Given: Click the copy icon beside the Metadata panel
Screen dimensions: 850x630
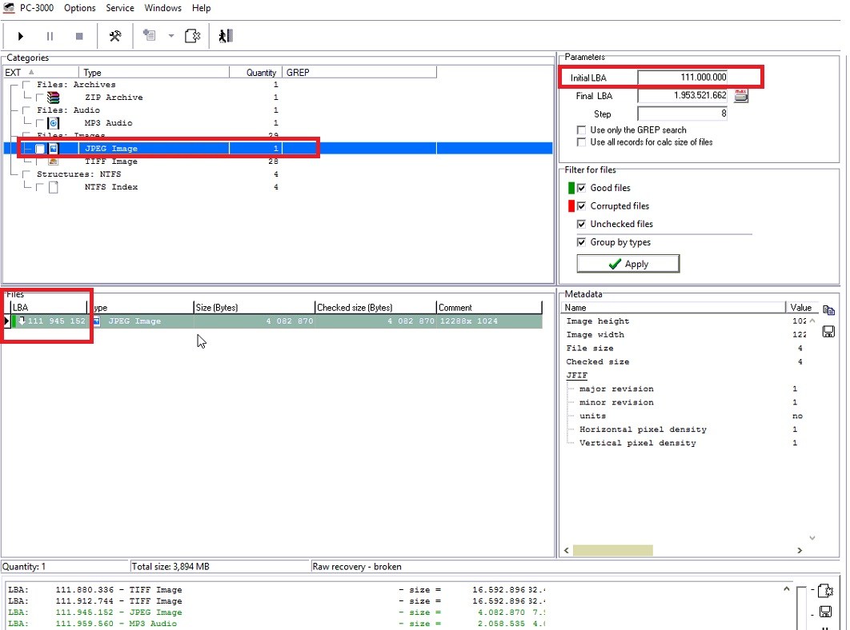Looking at the screenshot, I should point(828,310).
